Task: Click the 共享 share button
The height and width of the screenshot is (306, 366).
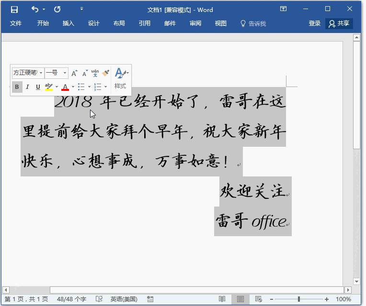Action: point(339,23)
